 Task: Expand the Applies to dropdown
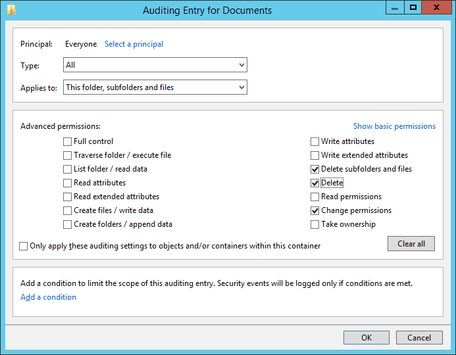coord(155,87)
